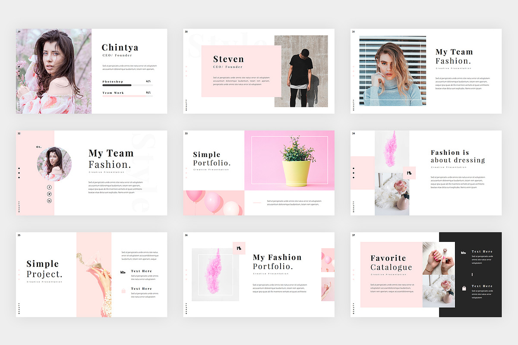The height and width of the screenshot is (345, 518).
Task: Click 'Text Here' beside sneaker on slide 35
Action: [142, 271]
